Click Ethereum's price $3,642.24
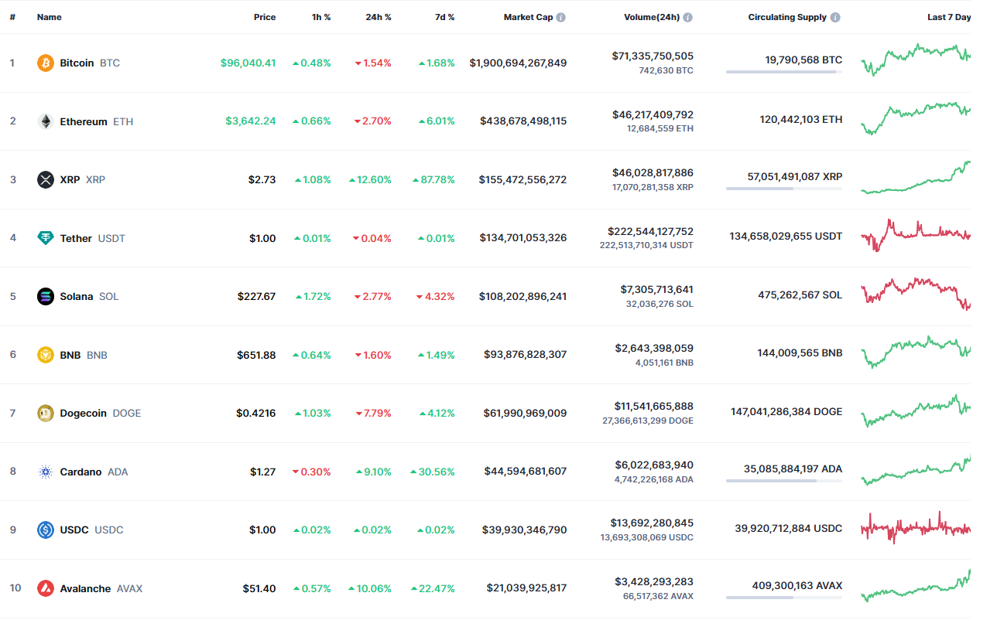This screenshot has width=997, height=620. click(251, 121)
